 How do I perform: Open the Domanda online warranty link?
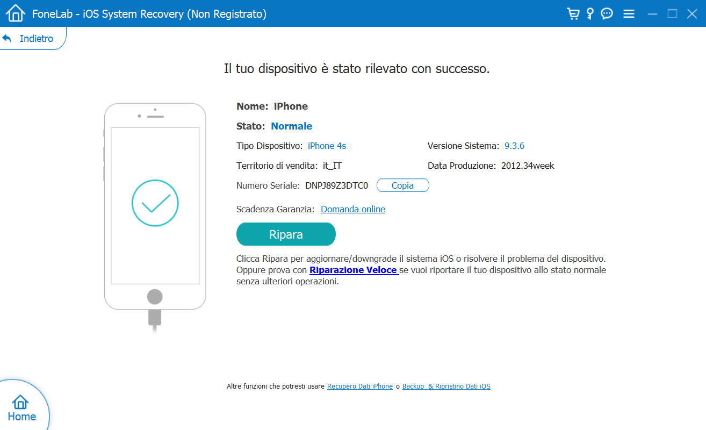point(353,209)
